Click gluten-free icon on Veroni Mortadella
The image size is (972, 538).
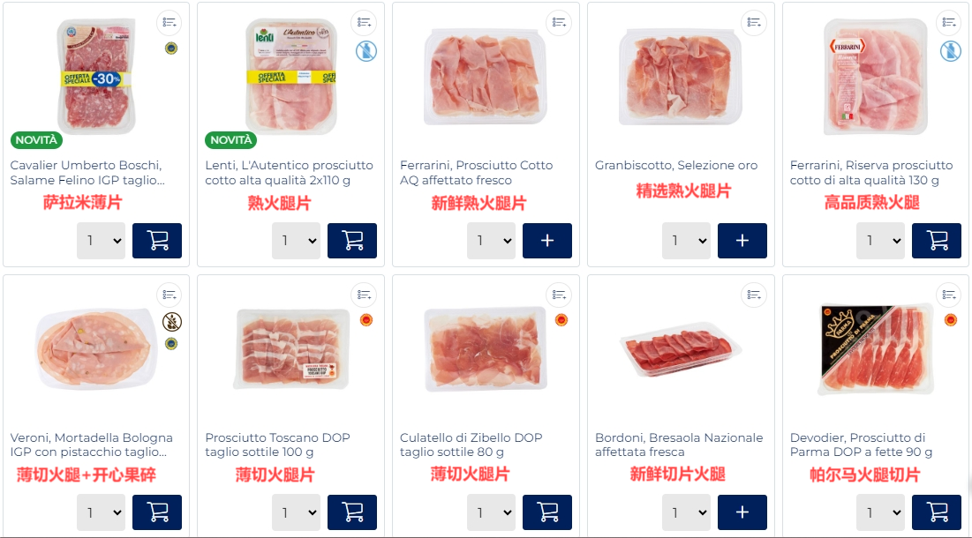pos(172,322)
